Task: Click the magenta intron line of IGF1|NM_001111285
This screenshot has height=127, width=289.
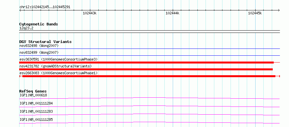Action: 149,122
